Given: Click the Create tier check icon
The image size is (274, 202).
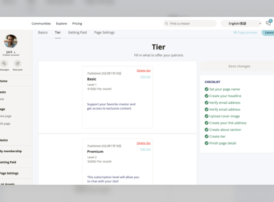Looking at the screenshot, I should click(x=206, y=136).
